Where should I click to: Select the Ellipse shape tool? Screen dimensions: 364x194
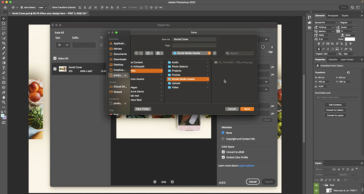click(x=4, y=87)
